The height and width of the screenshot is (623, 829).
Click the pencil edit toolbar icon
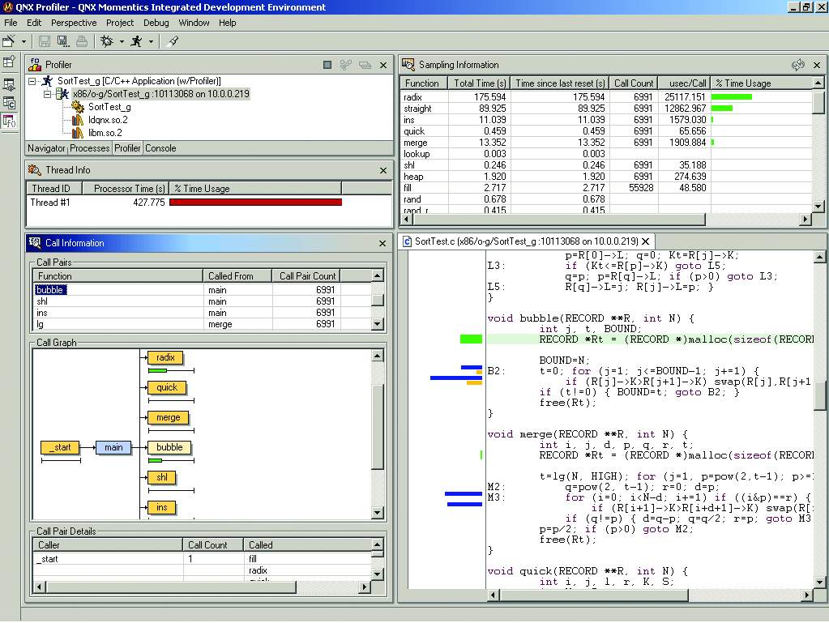click(x=173, y=41)
